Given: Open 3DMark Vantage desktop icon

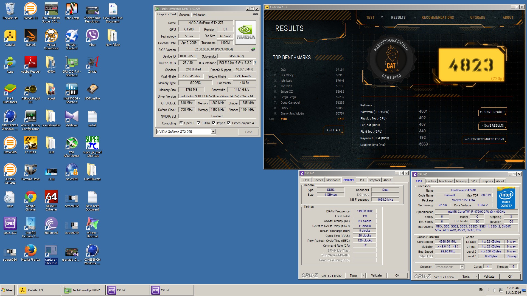Looking at the screenshot, I should coord(10,174).
